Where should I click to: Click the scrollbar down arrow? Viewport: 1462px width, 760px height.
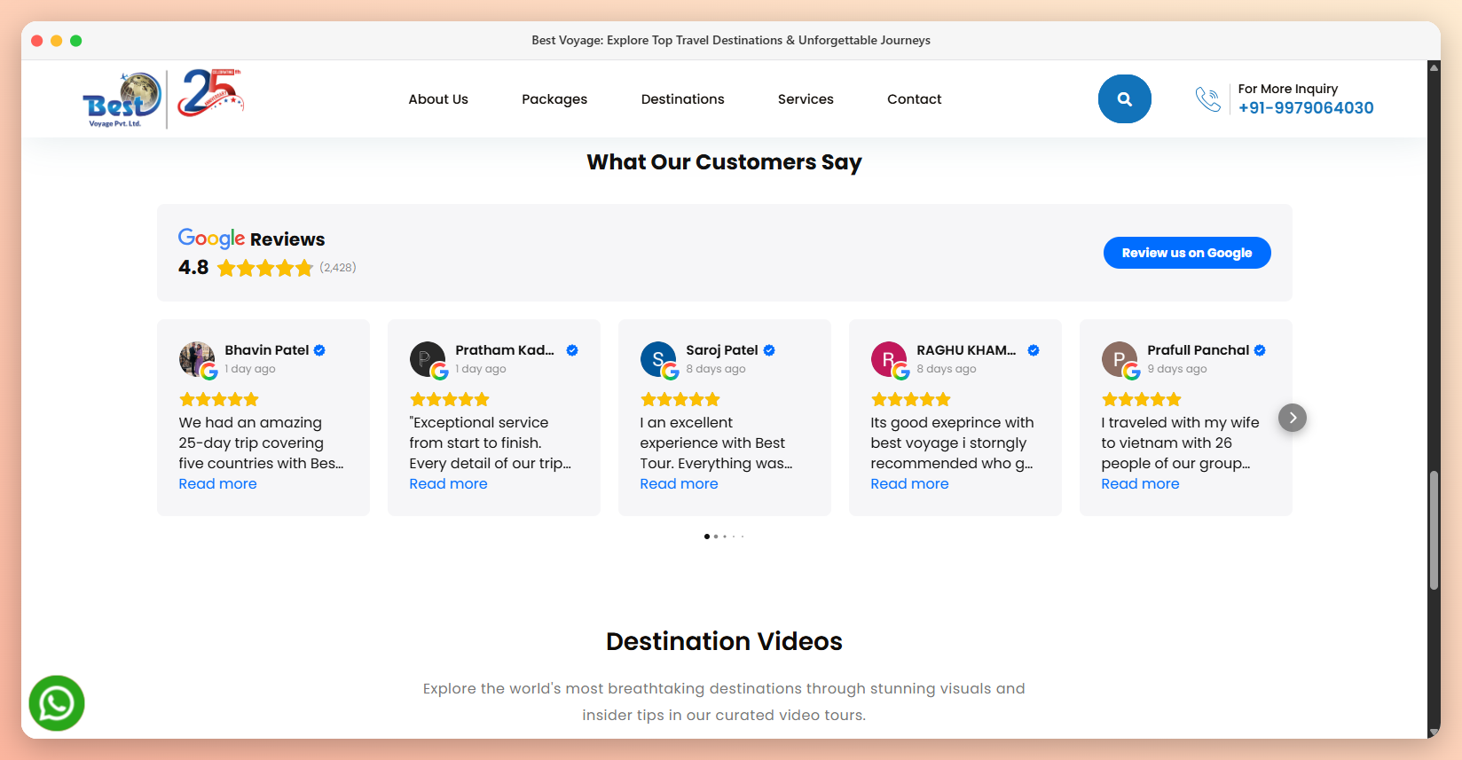(1434, 733)
